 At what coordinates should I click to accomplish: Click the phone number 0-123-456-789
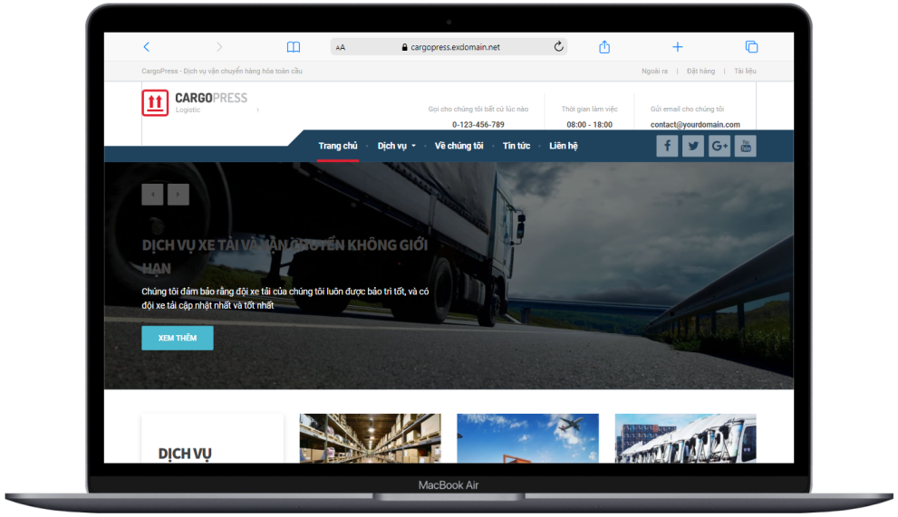pyautogui.click(x=478, y=124)
